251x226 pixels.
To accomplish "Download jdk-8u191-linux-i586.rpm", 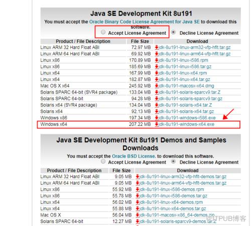I will point(183,60).
